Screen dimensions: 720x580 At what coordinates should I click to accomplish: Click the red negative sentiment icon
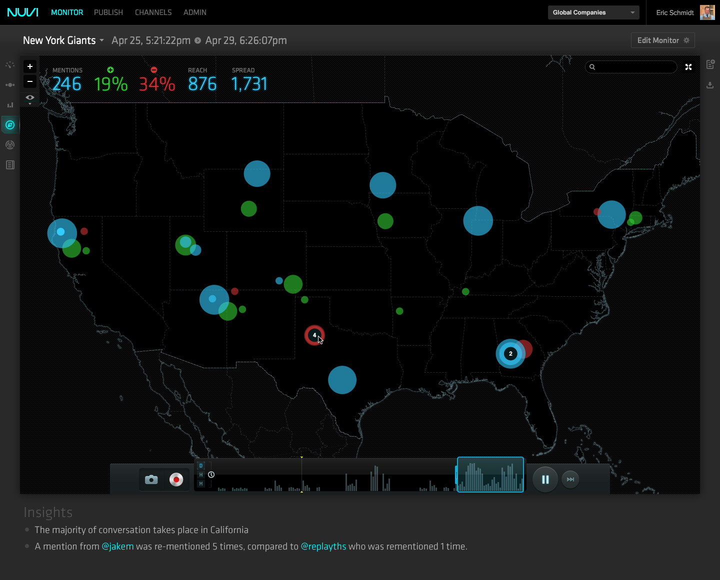154,70
